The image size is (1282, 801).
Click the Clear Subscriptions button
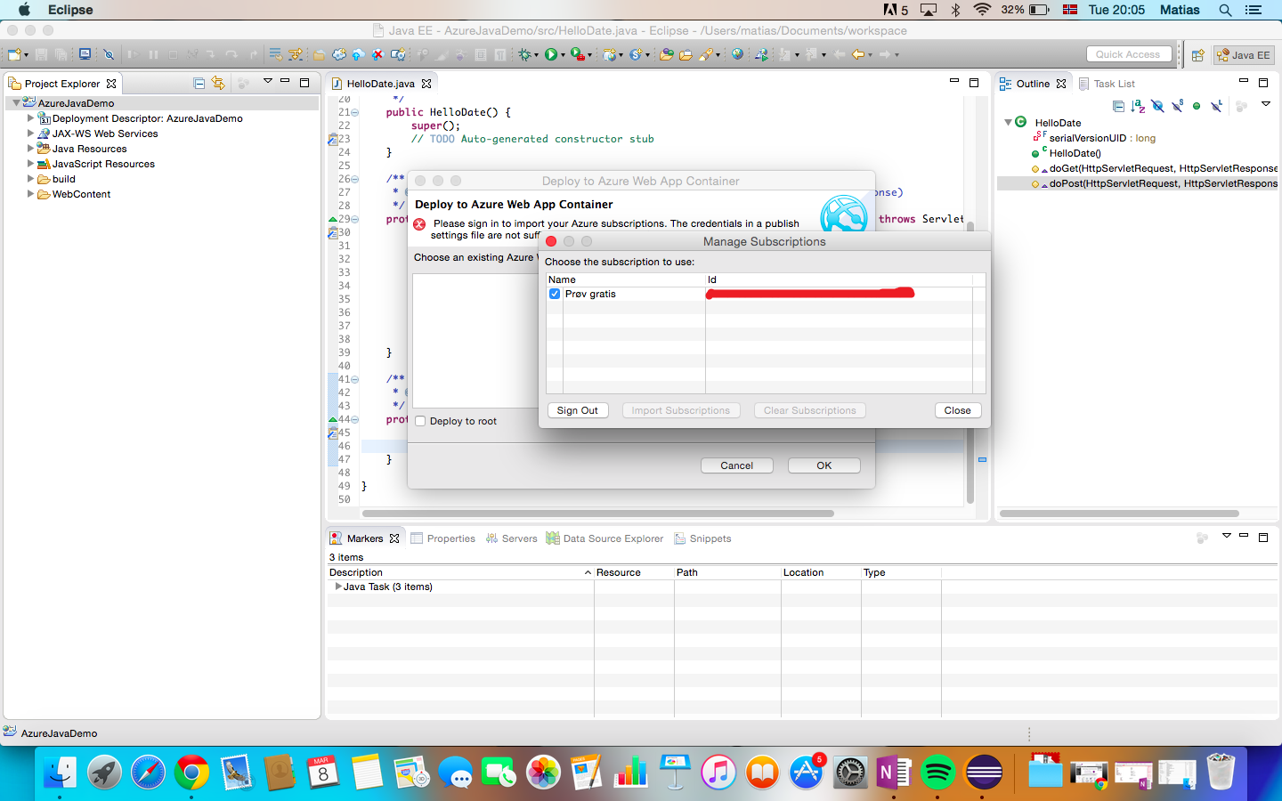pyautogui.click(x=810, y=410)
